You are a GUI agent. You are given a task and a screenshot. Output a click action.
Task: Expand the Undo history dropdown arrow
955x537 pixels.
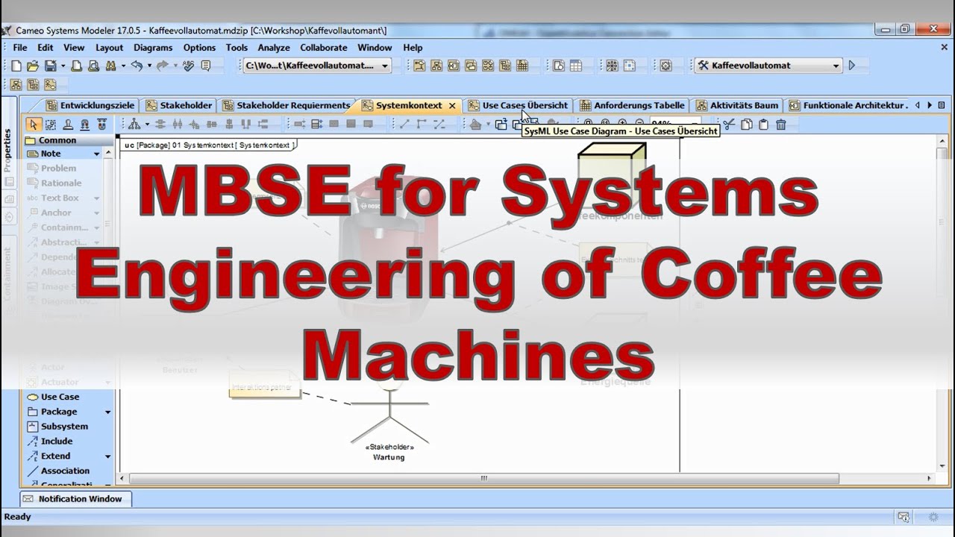pyautogui.click(x=148, y=66)
